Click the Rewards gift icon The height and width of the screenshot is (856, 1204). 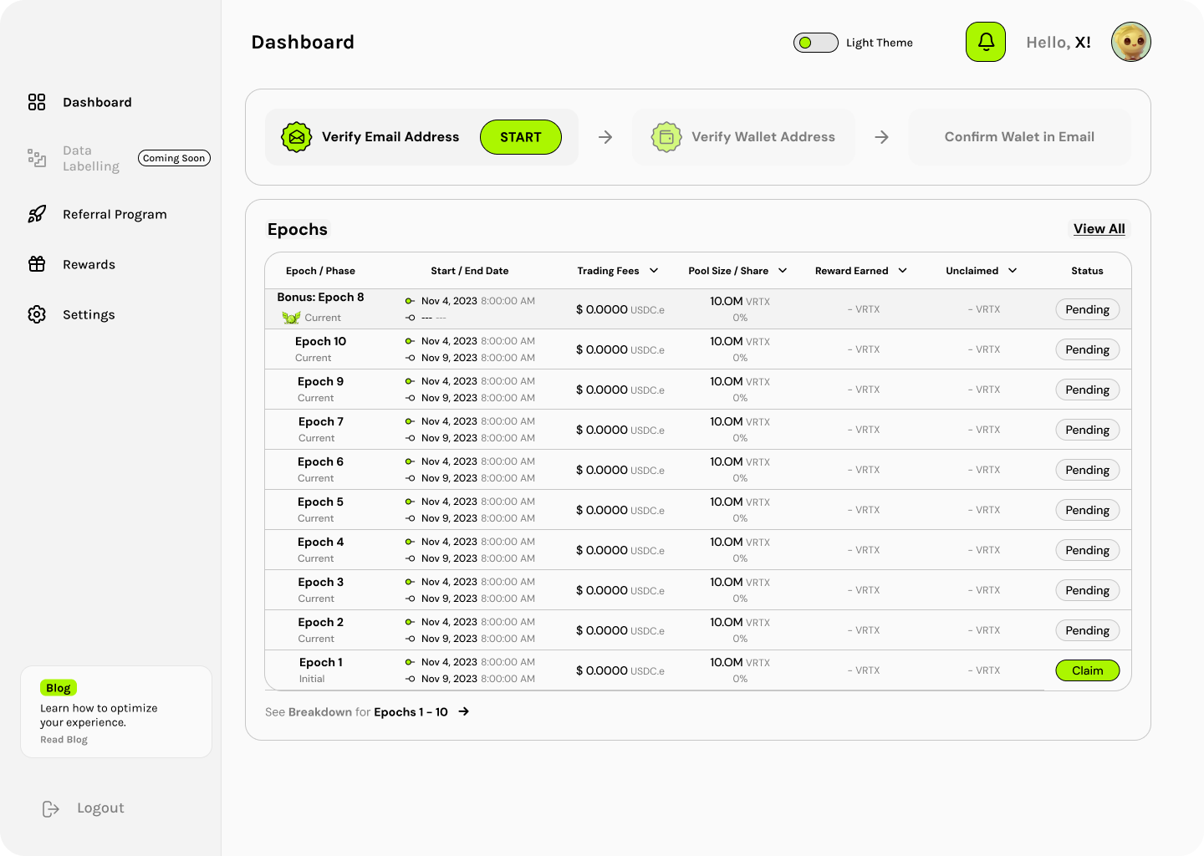click(x=37, y=264)
